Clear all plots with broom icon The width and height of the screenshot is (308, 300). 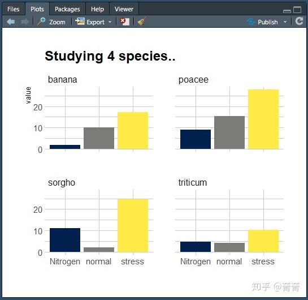point(142,22)
